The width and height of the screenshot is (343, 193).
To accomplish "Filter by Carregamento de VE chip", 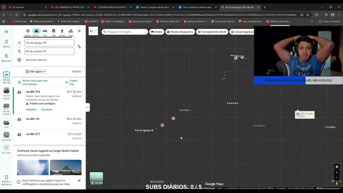I will [212, 32].
